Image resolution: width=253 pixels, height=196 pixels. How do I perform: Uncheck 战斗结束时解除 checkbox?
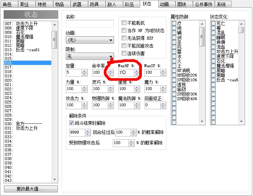71,123
